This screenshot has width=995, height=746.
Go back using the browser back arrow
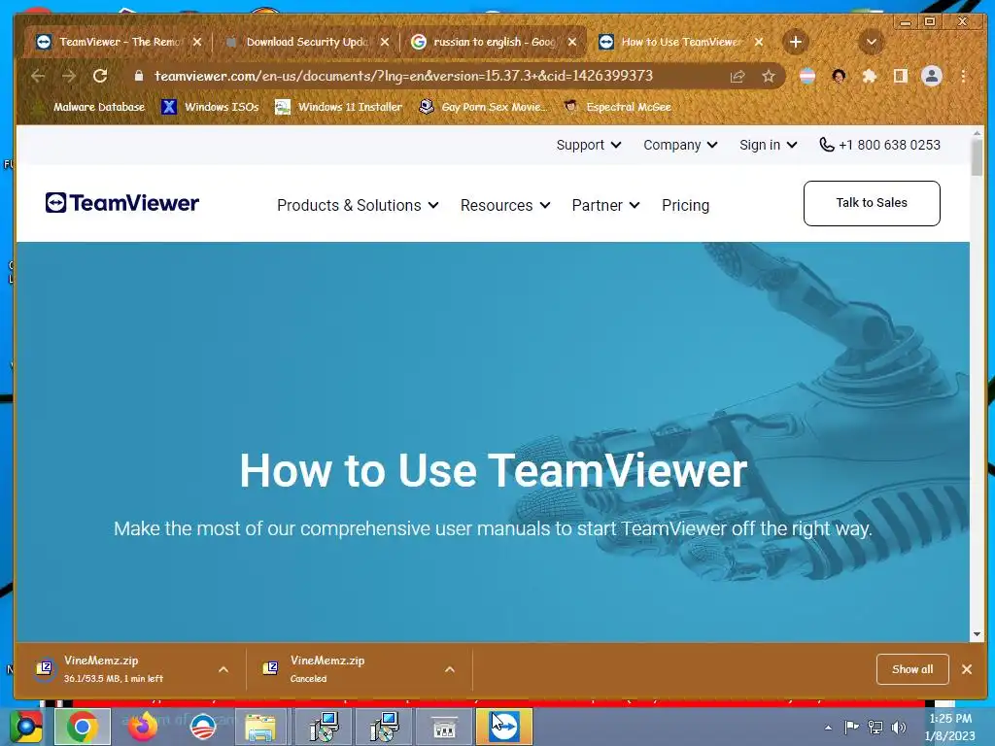(x=38, y=76)
